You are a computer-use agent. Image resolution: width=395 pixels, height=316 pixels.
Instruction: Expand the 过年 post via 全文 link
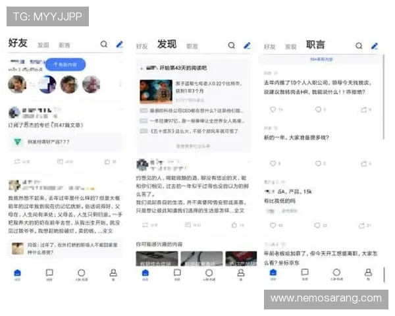[107, 231]
